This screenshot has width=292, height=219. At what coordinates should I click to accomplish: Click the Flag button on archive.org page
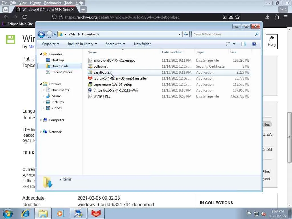[271, 42]
